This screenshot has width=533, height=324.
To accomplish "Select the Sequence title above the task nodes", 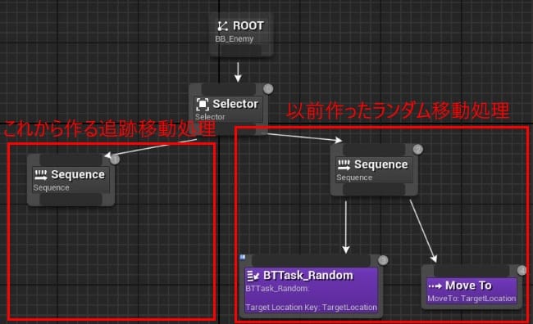I will [381, 164].
